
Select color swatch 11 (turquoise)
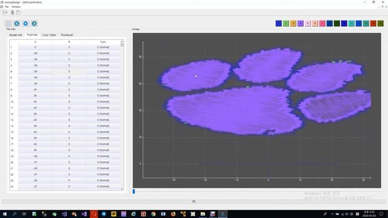(352, 24)
